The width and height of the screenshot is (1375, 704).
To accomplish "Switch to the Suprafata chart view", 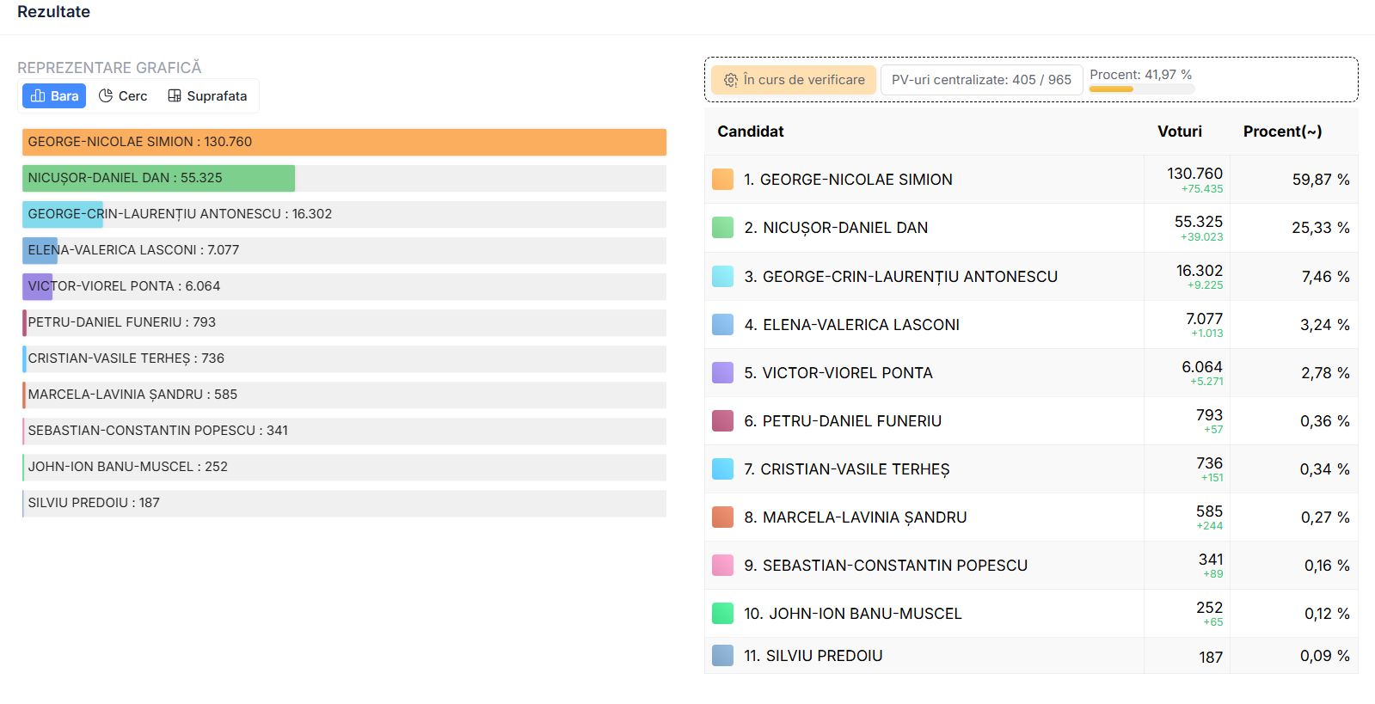I will tap(207, 96).
